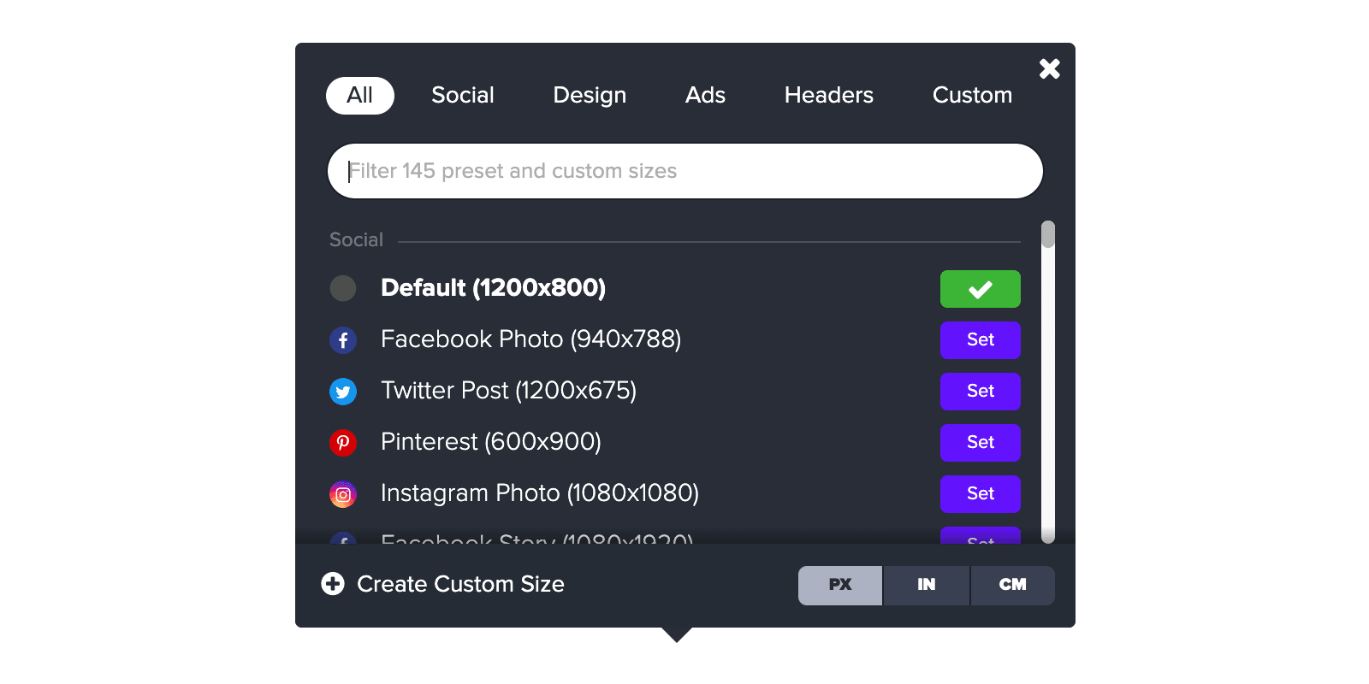Select the All category tab
This screenshot has width=1369, height=684.
click(x=359, y=95)
